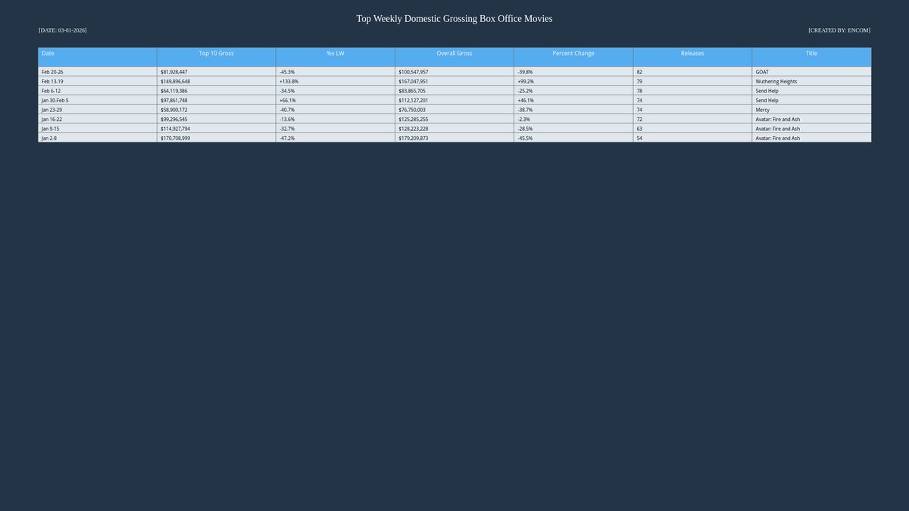Click the Mercy title cell

tap(811, 110)
